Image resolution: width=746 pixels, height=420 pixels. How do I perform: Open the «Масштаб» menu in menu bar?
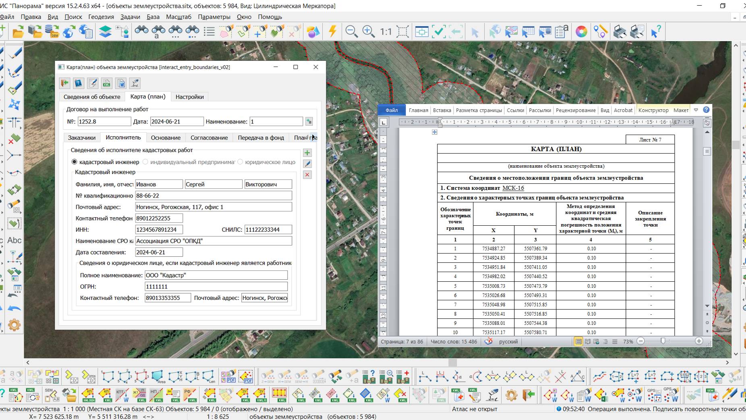(x=178, y=17)
